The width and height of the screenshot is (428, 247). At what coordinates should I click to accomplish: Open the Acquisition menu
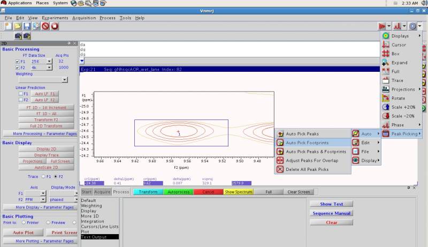[x=84, y=18]
